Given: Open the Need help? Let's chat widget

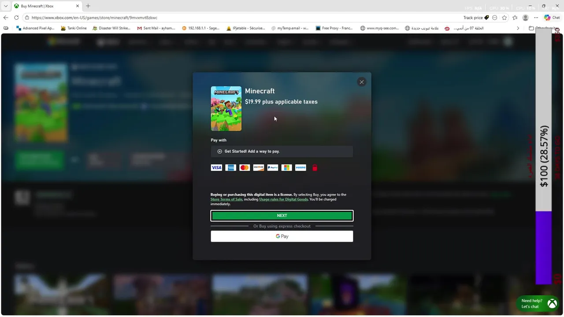Looking at the screenshot, I should tap(538, 304).
